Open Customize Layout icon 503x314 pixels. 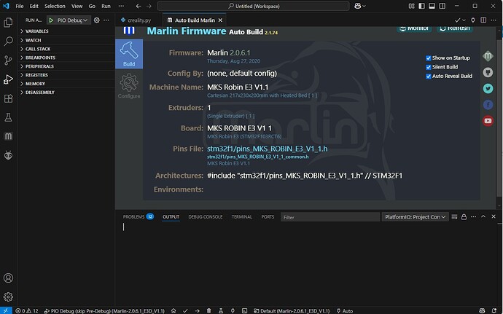tap(412, 6)
